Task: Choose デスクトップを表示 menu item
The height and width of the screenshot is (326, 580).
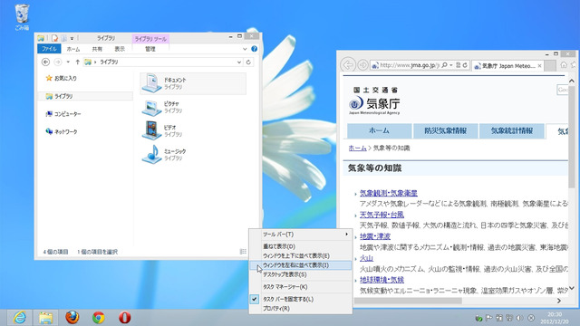Action: (300, 274)
